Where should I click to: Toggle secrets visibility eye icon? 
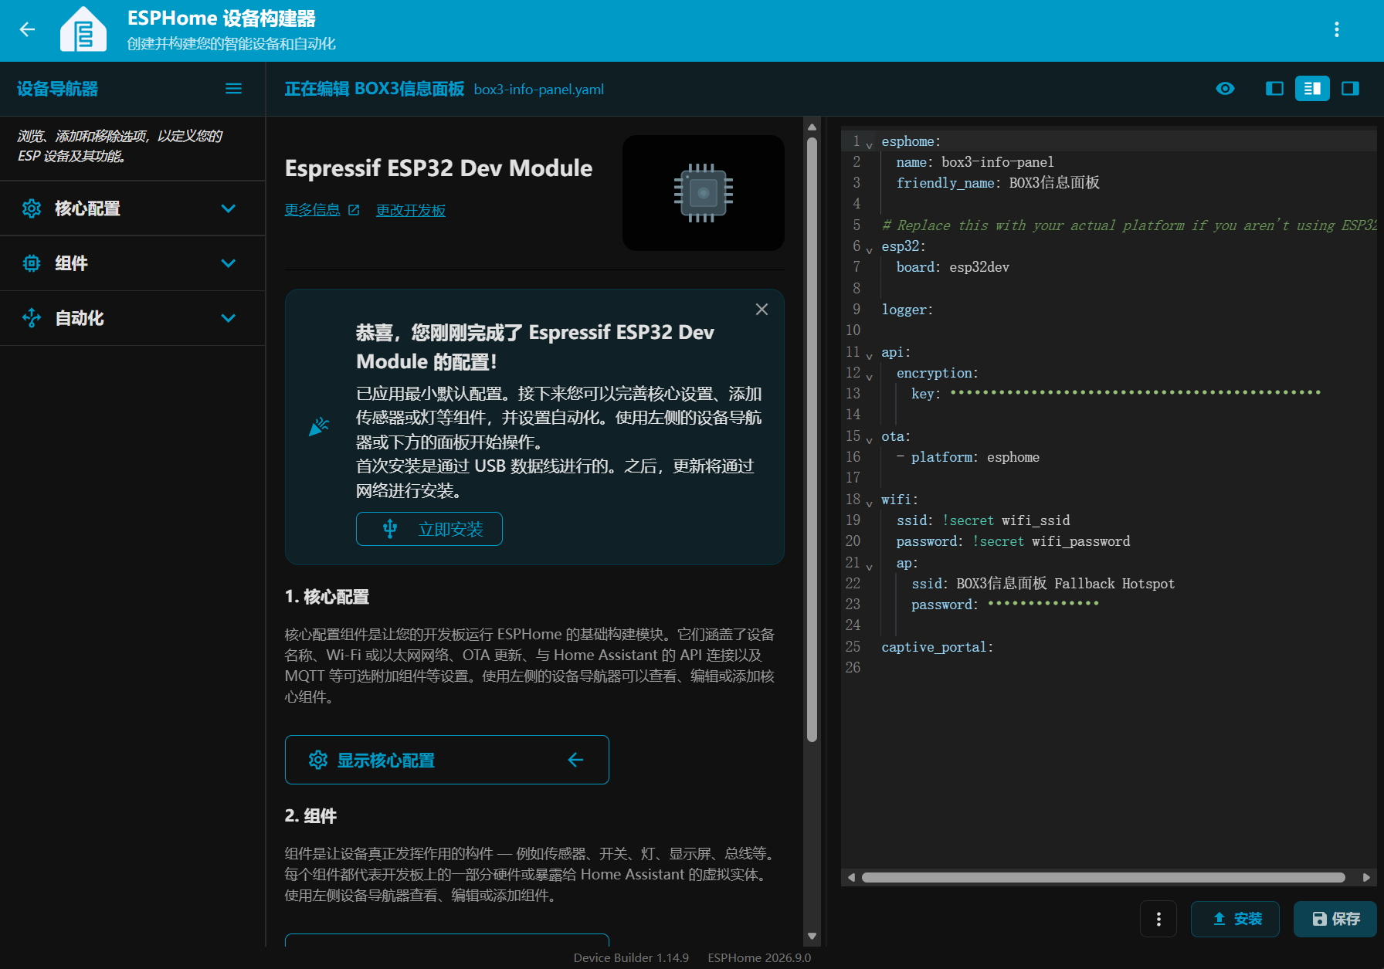pos(1225,89)
